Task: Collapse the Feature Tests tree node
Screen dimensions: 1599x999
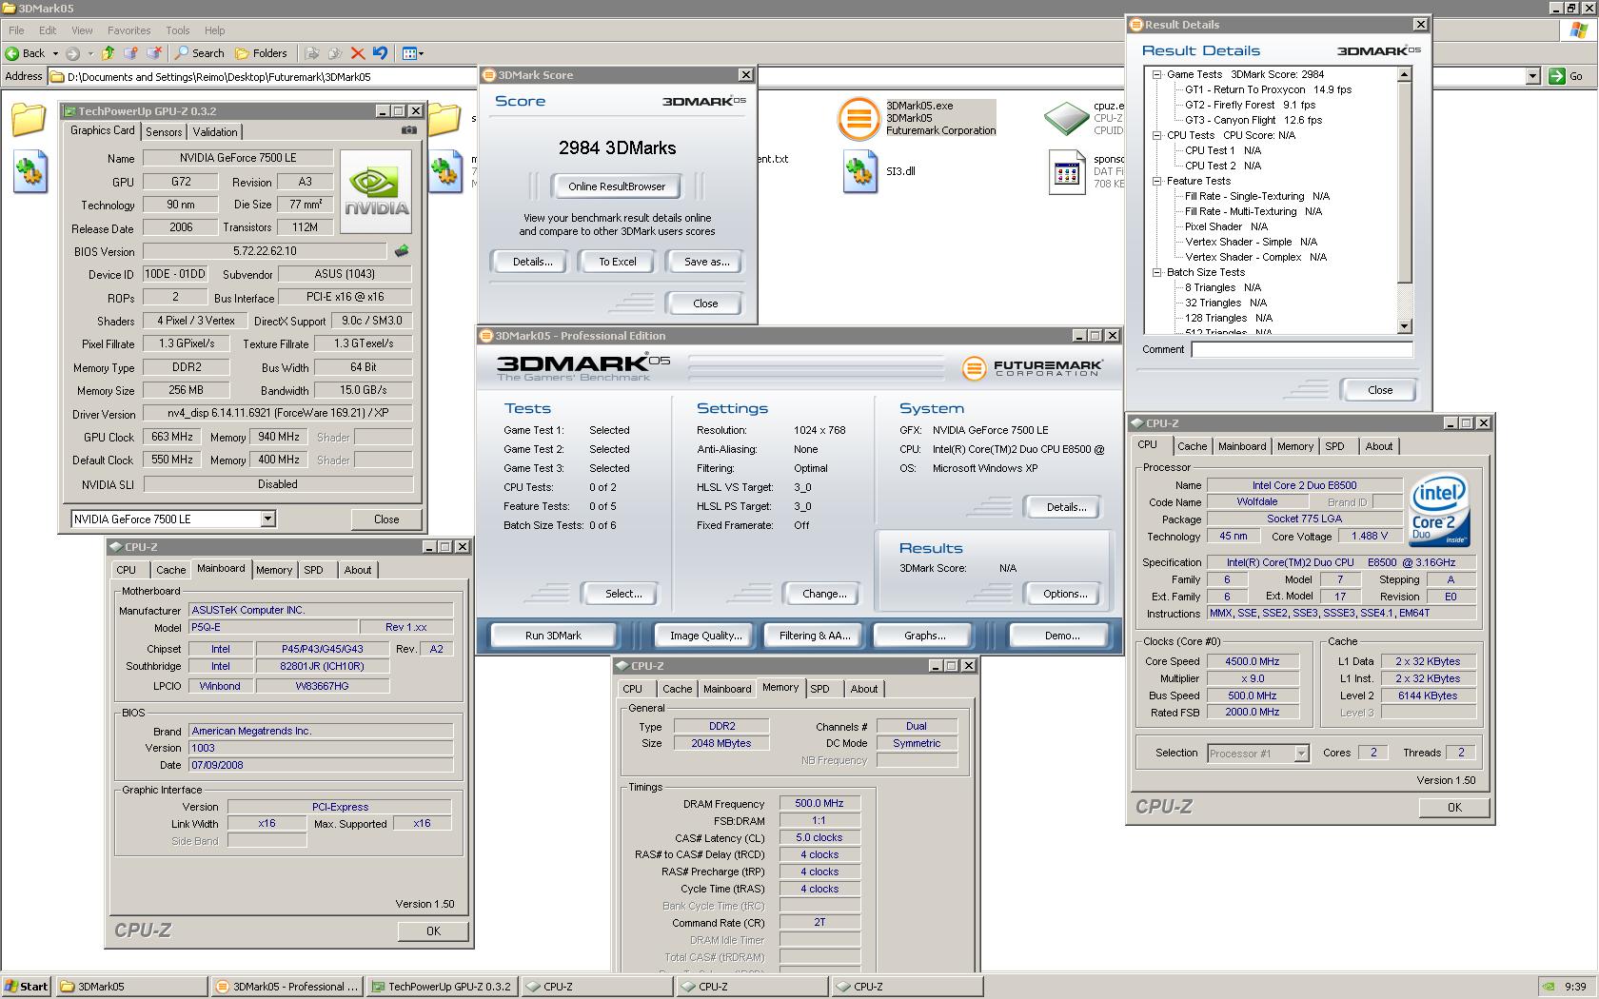Action: pyautogui.click(x=1156, y=181)
